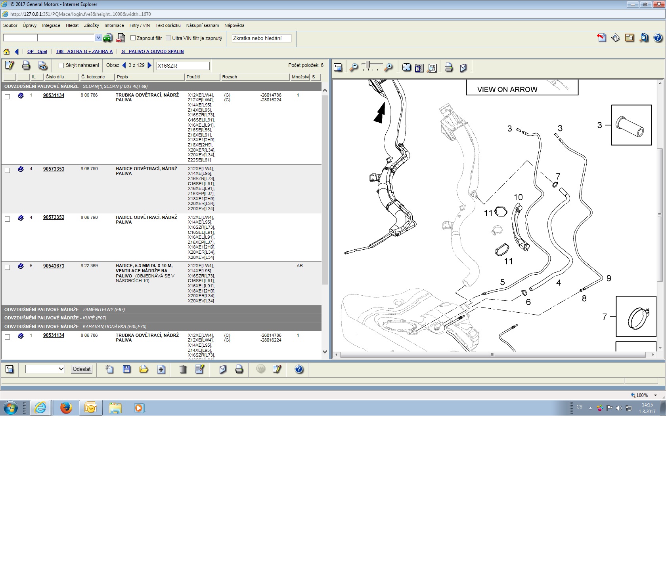Click the trash can delete icon
Image resolution: width=666 pixels, height=562 pixels.
pyautogui.click(x=183, y=369)
